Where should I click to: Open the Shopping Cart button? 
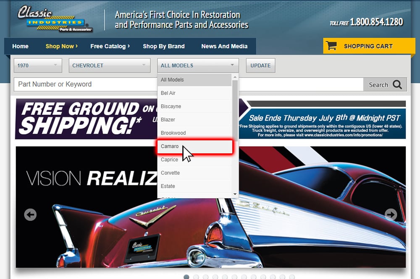pyautogui.click(x=369, y=46)
